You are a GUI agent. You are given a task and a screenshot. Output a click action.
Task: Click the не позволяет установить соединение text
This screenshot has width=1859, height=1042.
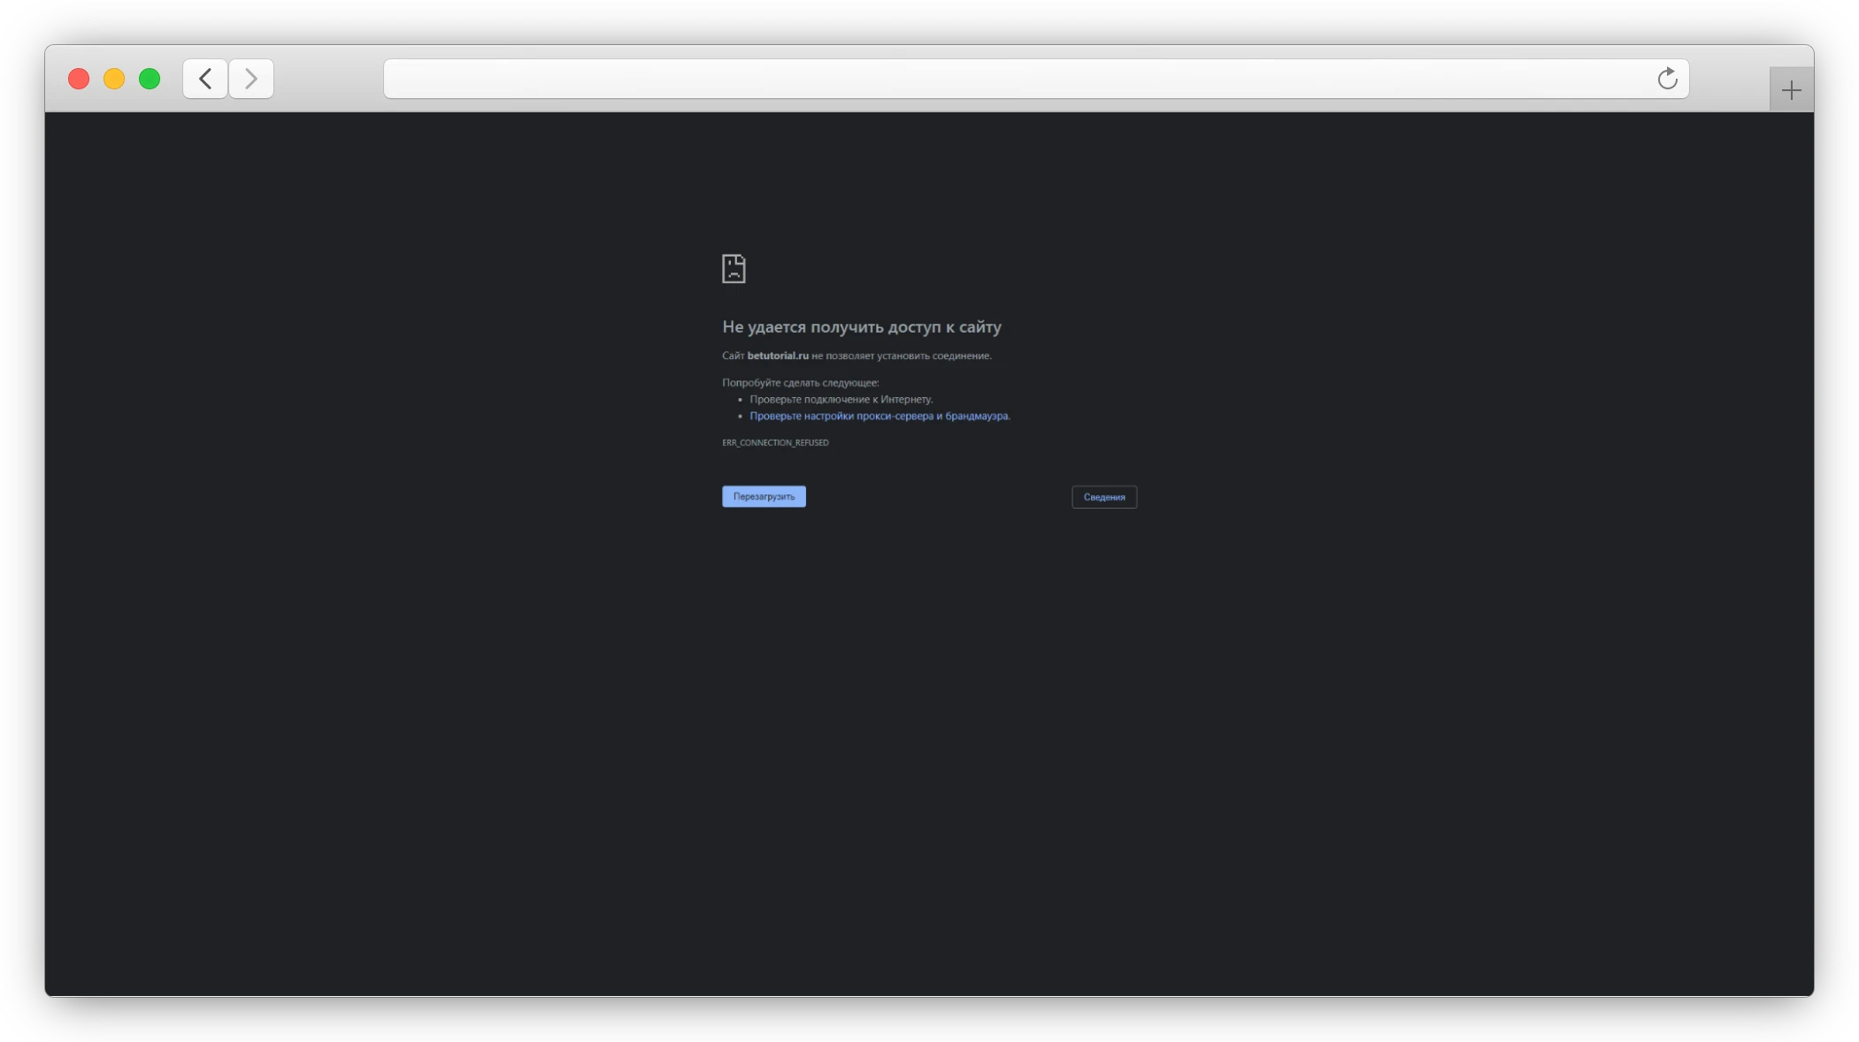[x=901, y=356]
